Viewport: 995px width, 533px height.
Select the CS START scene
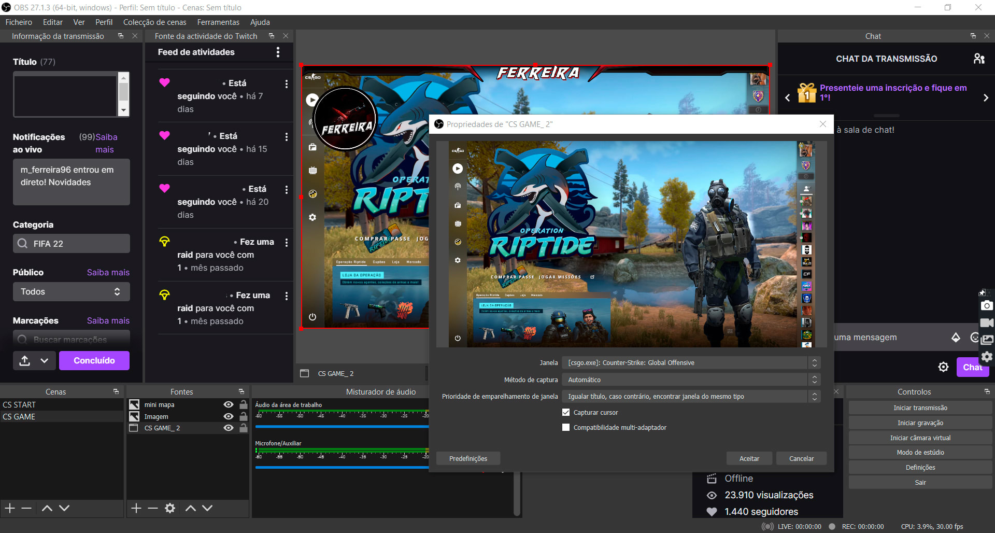20,405
